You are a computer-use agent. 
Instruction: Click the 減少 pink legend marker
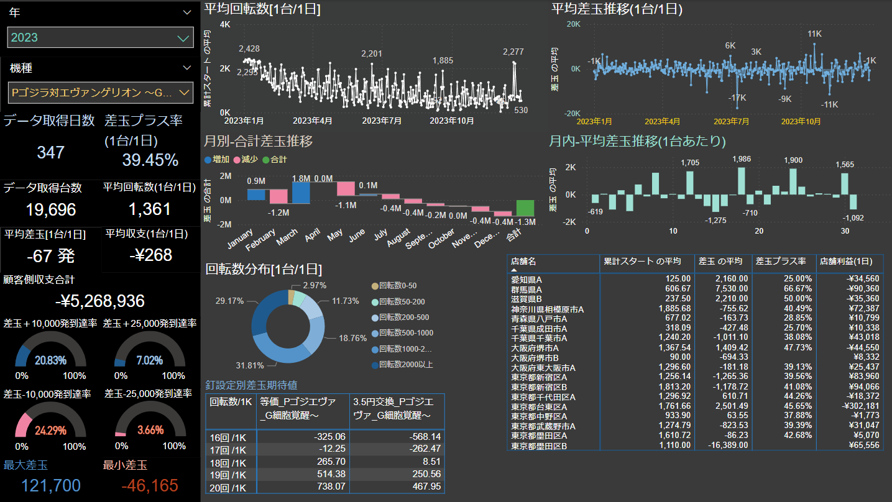pyautogui.click(x=237, y=160)
